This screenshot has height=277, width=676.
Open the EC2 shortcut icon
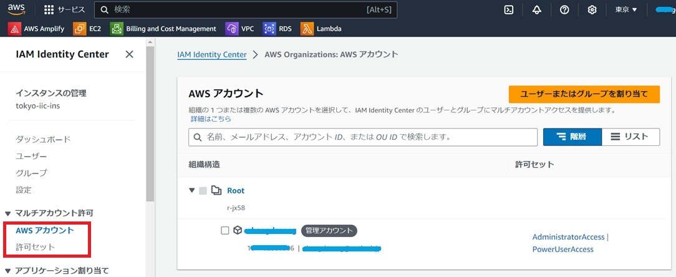[x=80, y=29]
